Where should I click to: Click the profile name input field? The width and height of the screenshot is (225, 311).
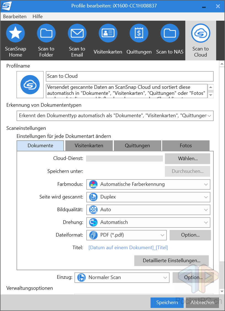pos(130,76)
